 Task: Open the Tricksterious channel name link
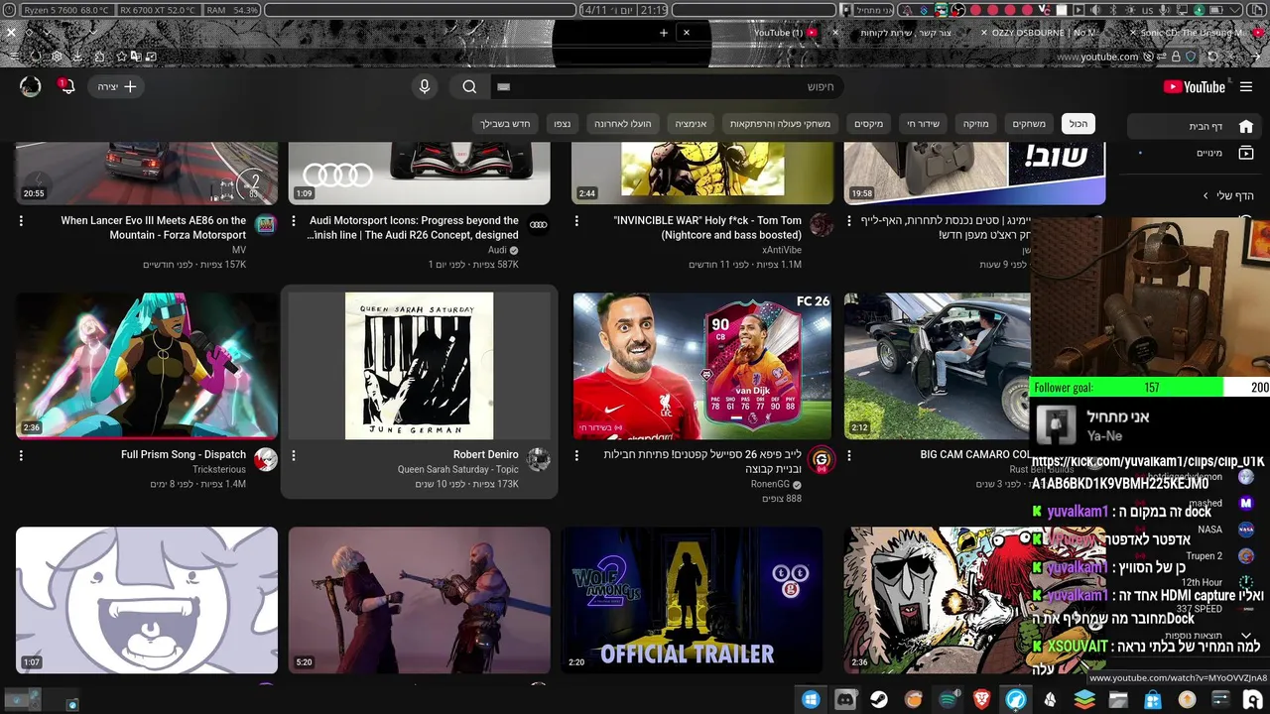pos(219,469)
